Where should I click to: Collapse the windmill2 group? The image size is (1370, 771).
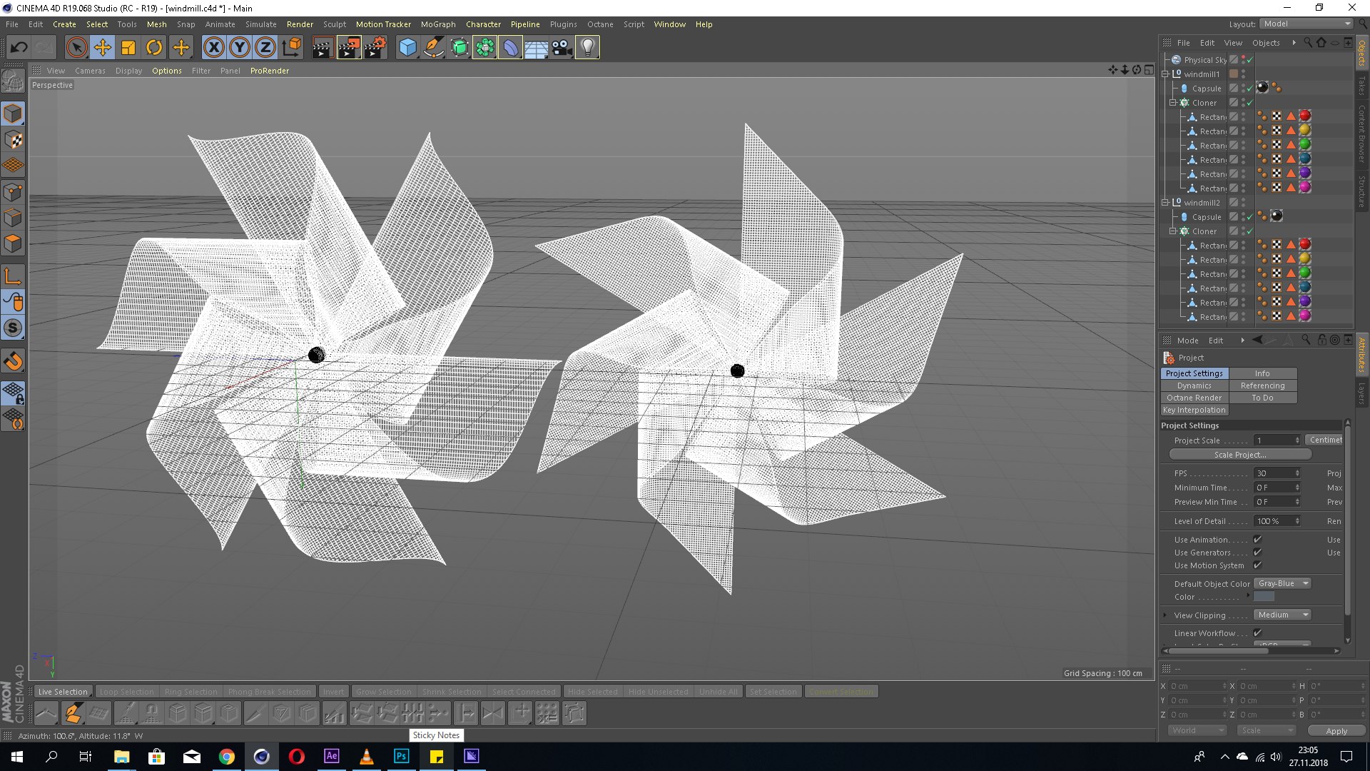click(1165, 203)
